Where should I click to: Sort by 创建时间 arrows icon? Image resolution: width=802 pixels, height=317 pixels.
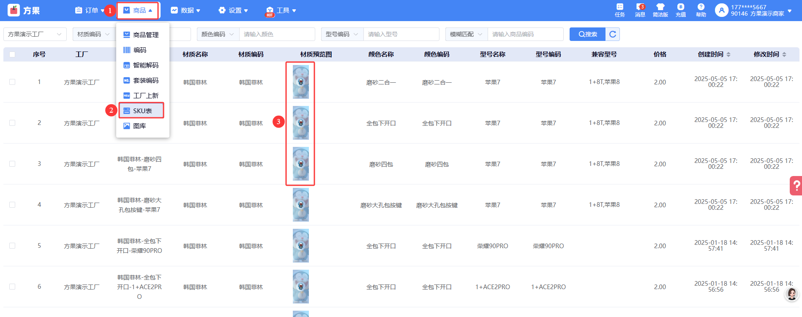point(728,54)
